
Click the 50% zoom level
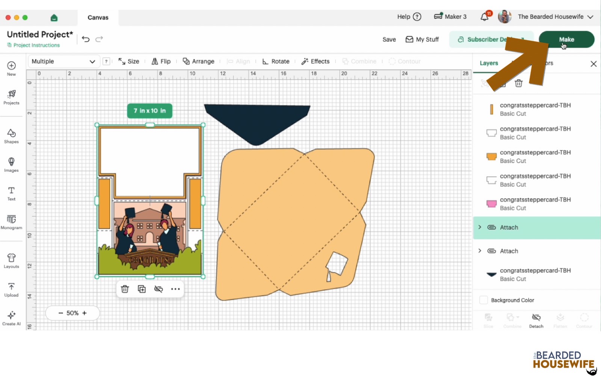[72, 313]
